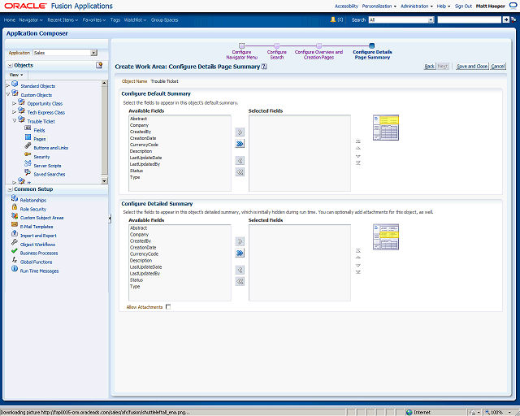Move all items right in Default Summary
Viewport: 520px width, 416px height.
pyautogui.click(x=240, y=144)
